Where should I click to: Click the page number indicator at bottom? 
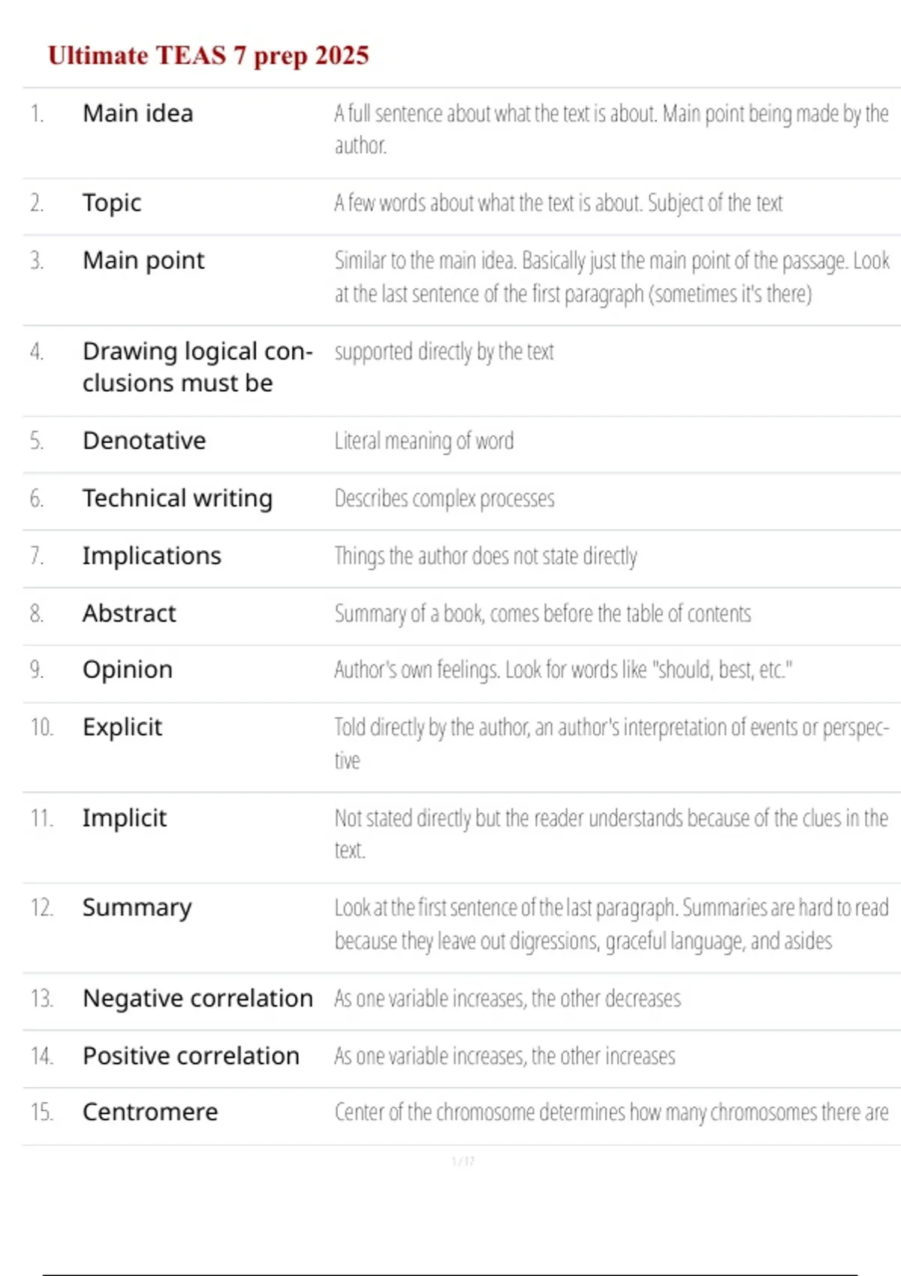click(x=463, y=1161)
